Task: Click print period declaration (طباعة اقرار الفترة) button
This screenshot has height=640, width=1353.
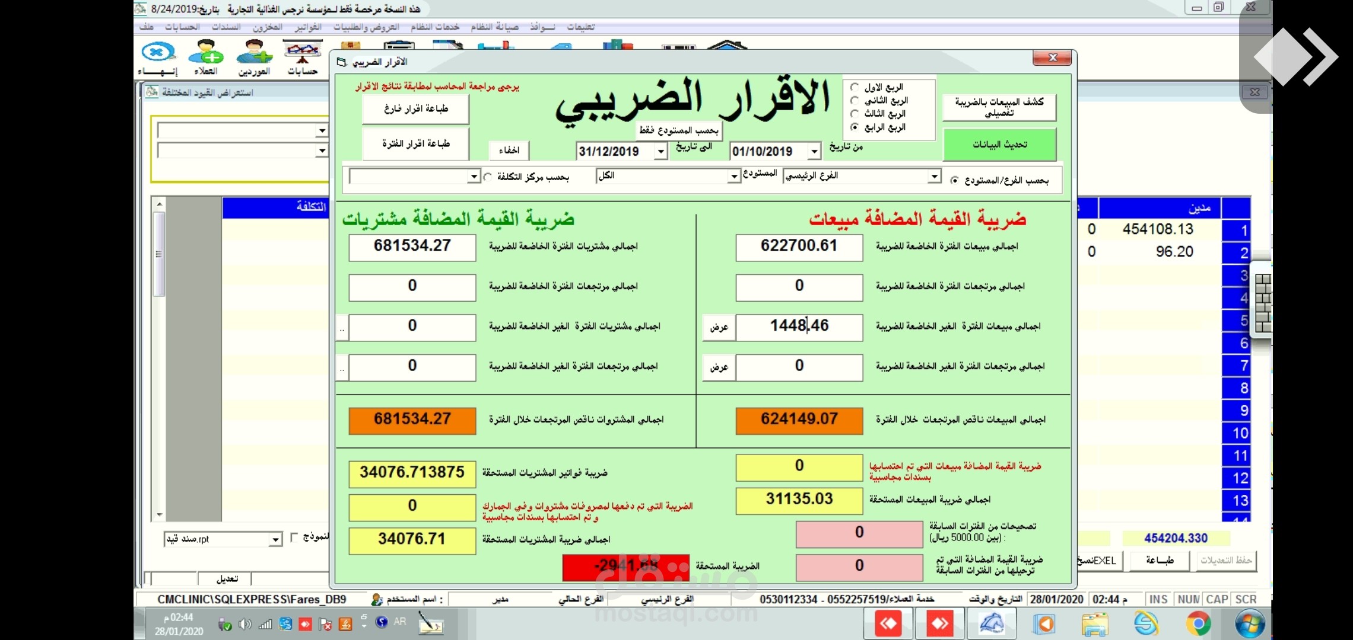Action: click(x=415, y=144)
